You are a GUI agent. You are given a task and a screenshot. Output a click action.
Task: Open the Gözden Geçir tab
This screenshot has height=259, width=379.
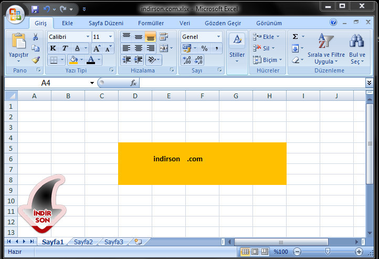[x=223, y=23]
